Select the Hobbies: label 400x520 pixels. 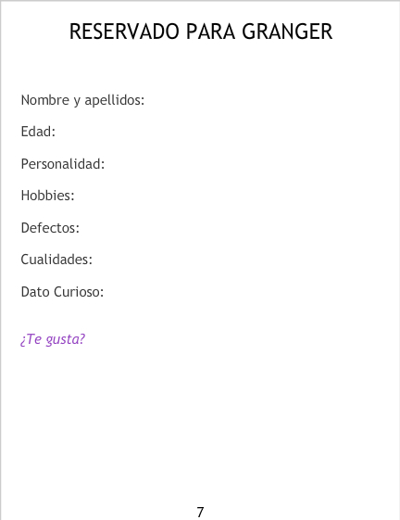48,196
